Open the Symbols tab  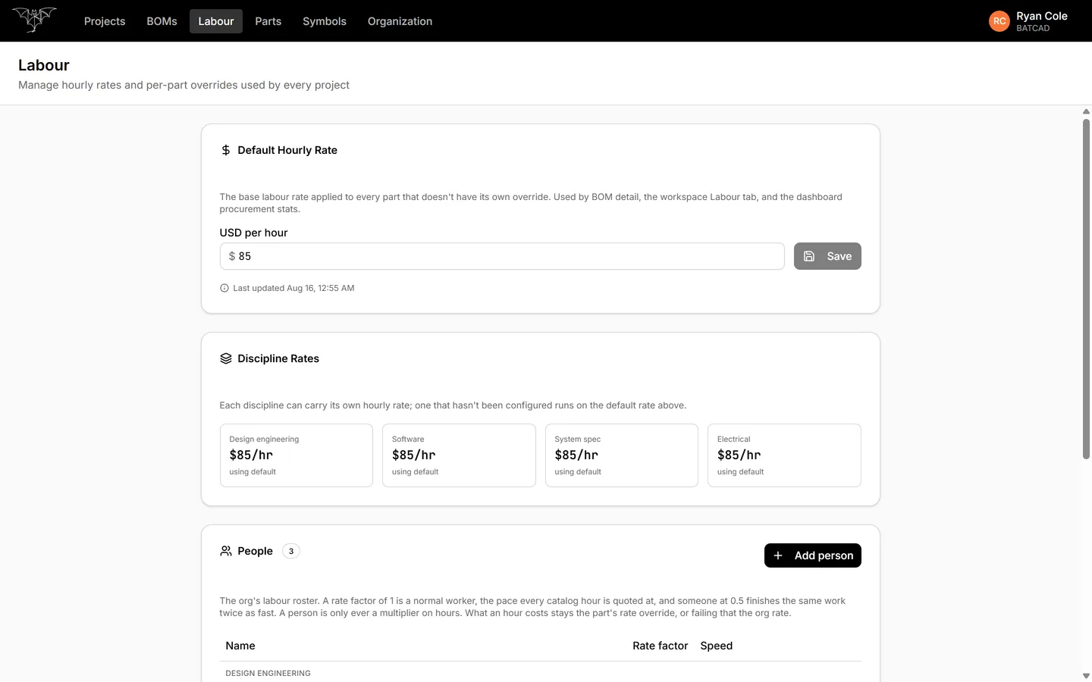325,21
